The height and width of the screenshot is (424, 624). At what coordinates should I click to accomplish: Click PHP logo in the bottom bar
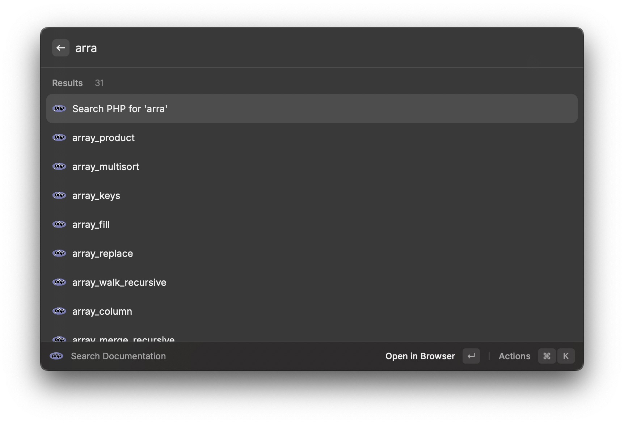coord(56,356)
